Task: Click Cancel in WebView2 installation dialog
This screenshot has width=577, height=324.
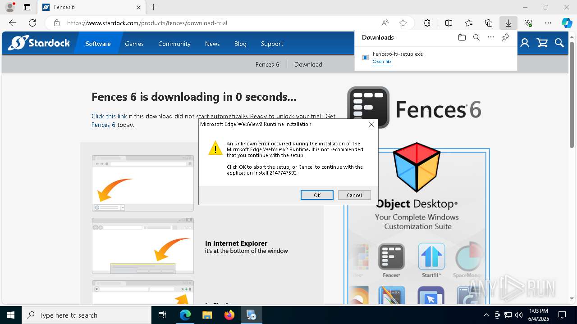Action: pos(354,195)
